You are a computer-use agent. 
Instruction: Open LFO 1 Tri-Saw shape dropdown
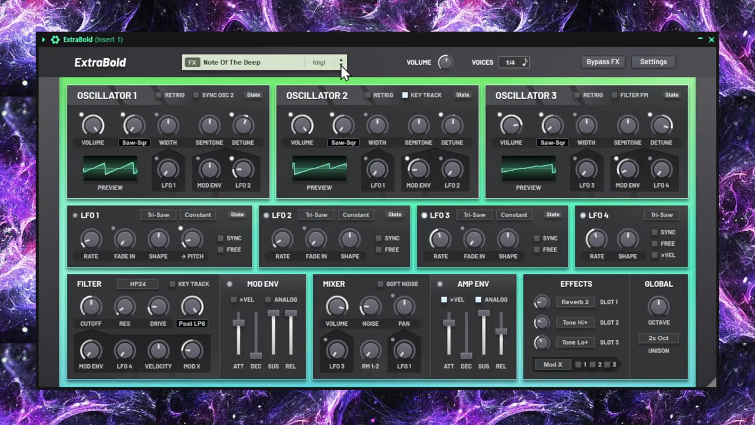tap(158, 215)
